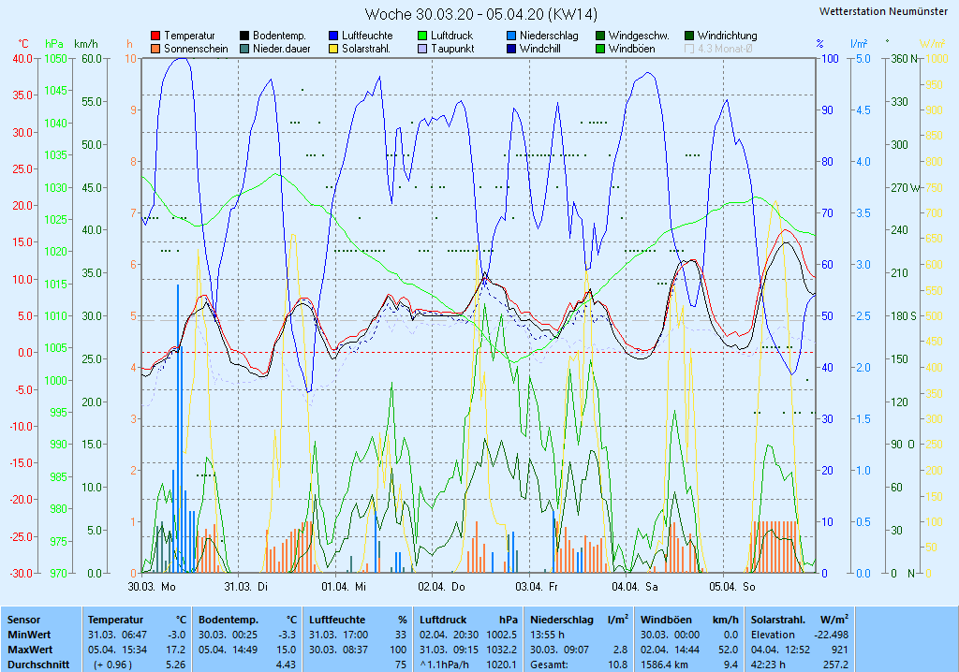The image size is (959, 672).
Task: Click the red Temperatur legend swatch
Action: pos(155,36)
